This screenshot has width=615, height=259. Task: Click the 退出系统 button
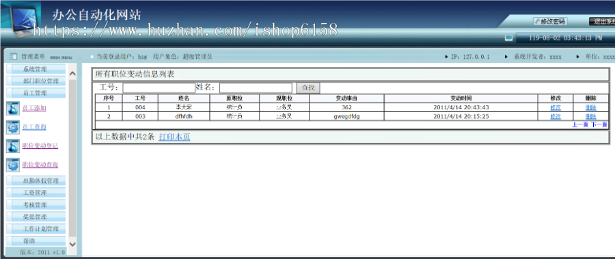pyautogui.click(x=602, y=22)
